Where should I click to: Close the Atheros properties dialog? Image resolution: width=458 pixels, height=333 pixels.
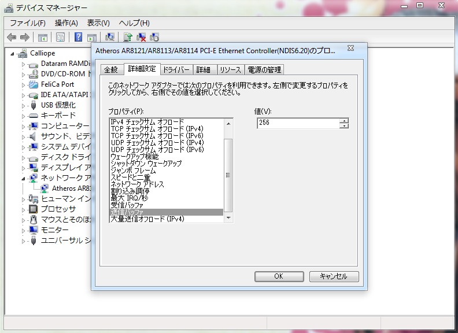click(351, 48)
